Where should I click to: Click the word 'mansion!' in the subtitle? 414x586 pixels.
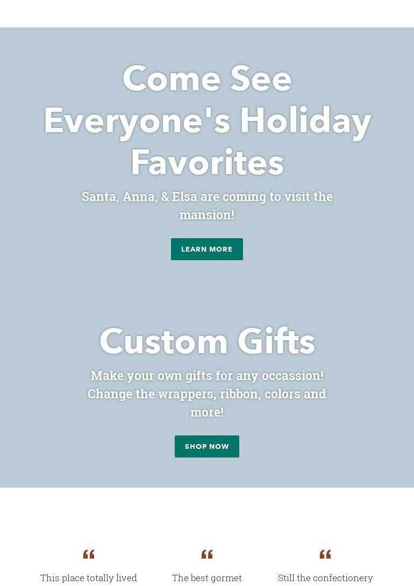click(x=206, y=215)
